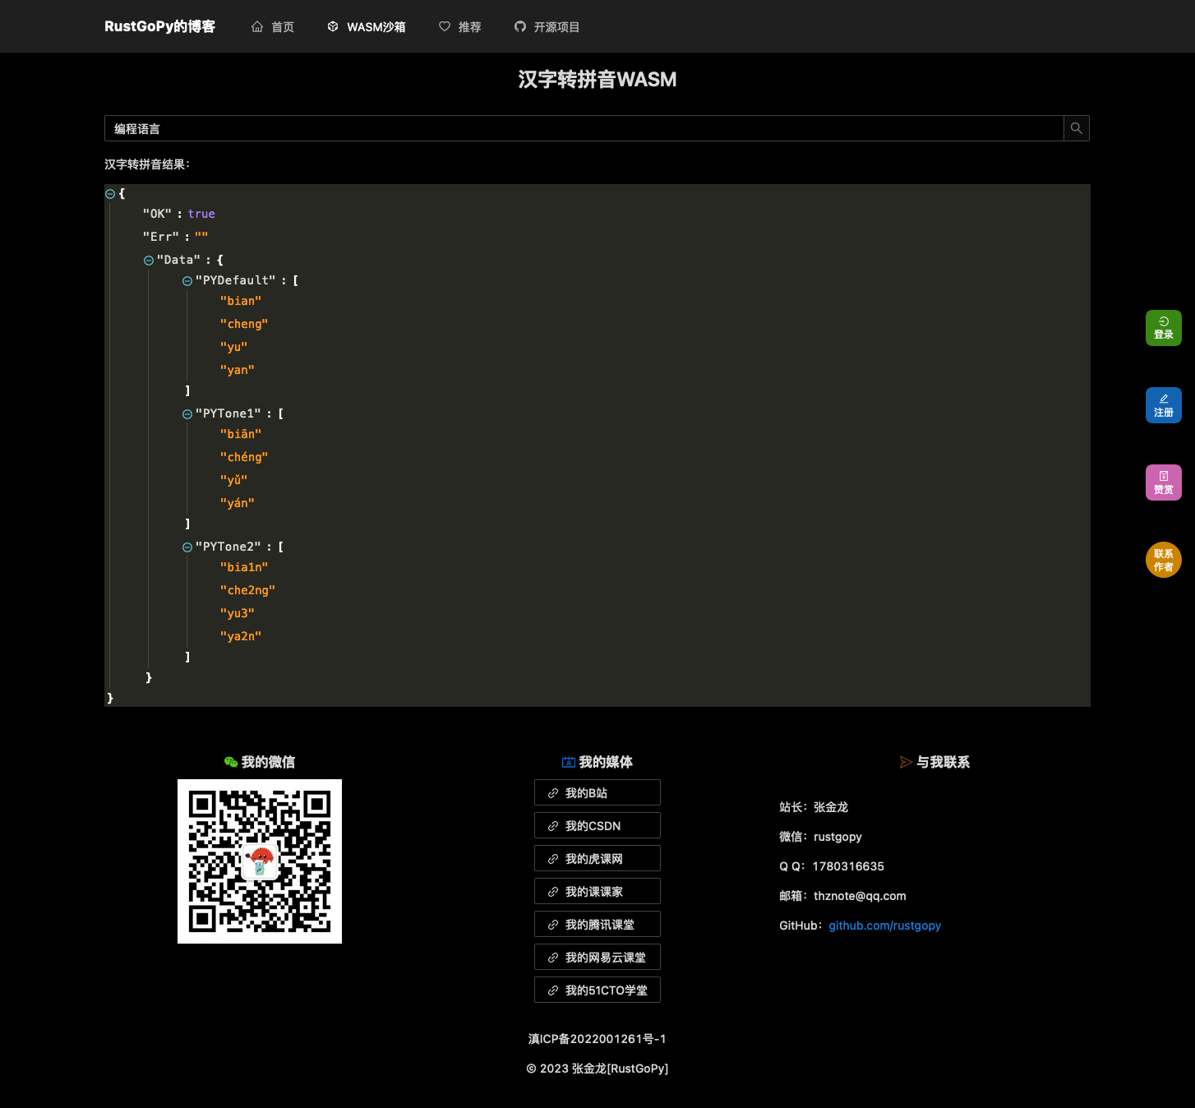This screenshot has height=1108, width=1195.
Task: Click the 汉字转拼音结果 label
Action: click(147, 164)
